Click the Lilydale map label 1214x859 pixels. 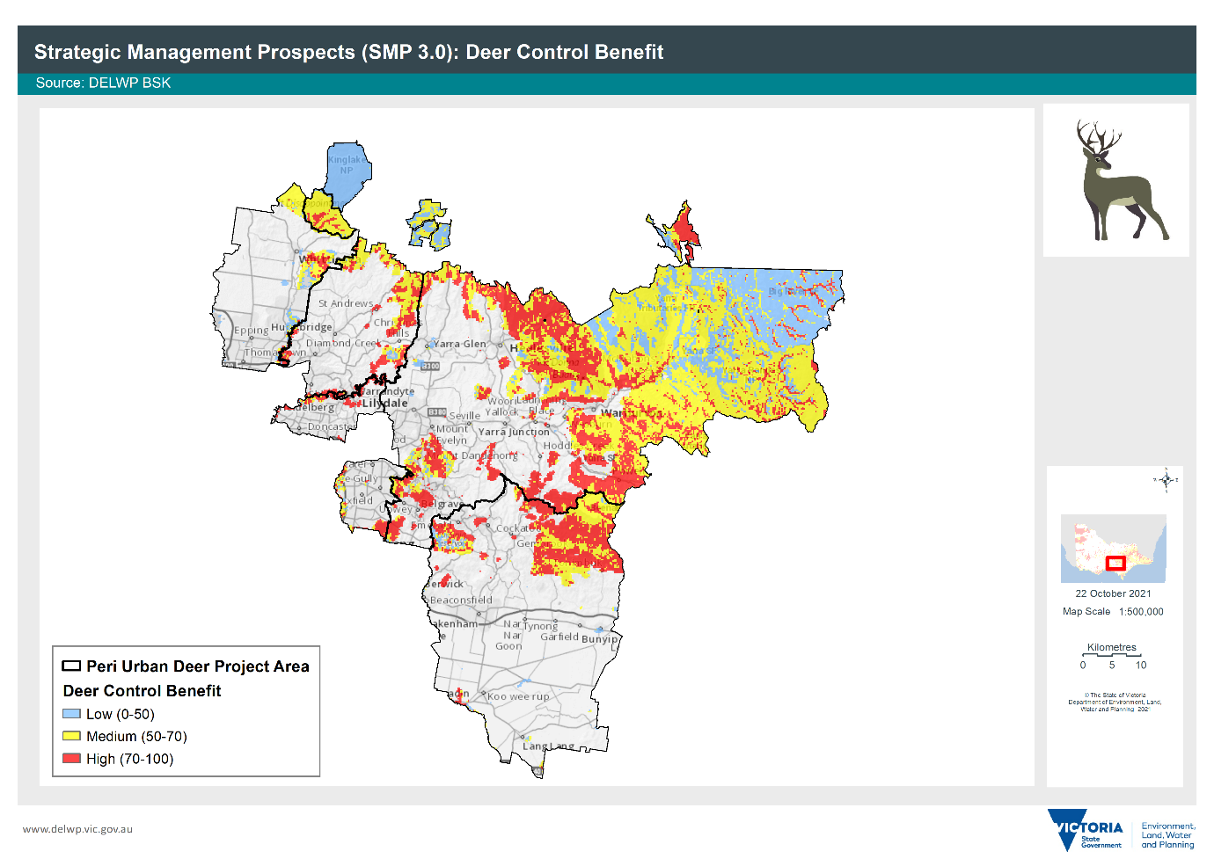pos(385,403)
